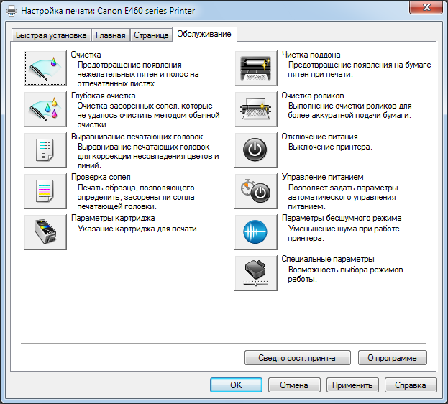This screenshot has width=448, height=404.
Task: Click 'Указание картриджа для печати.' text
Action: [x=138, y=229]
